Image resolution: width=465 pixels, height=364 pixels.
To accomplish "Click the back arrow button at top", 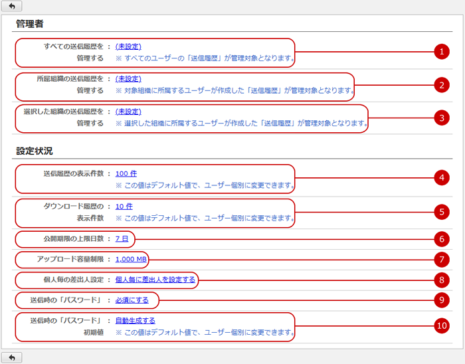I will 12,6.
